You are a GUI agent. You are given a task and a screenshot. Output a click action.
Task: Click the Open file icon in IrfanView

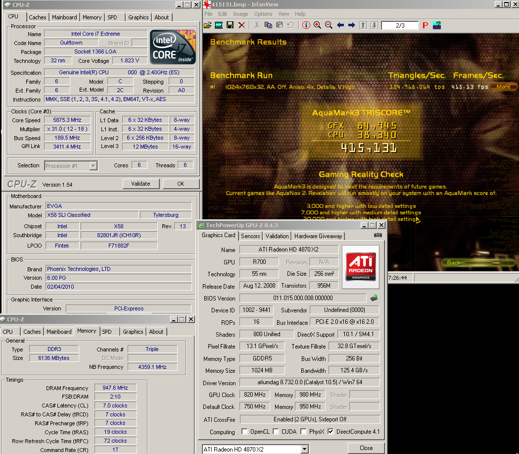(x=207, y=25)
